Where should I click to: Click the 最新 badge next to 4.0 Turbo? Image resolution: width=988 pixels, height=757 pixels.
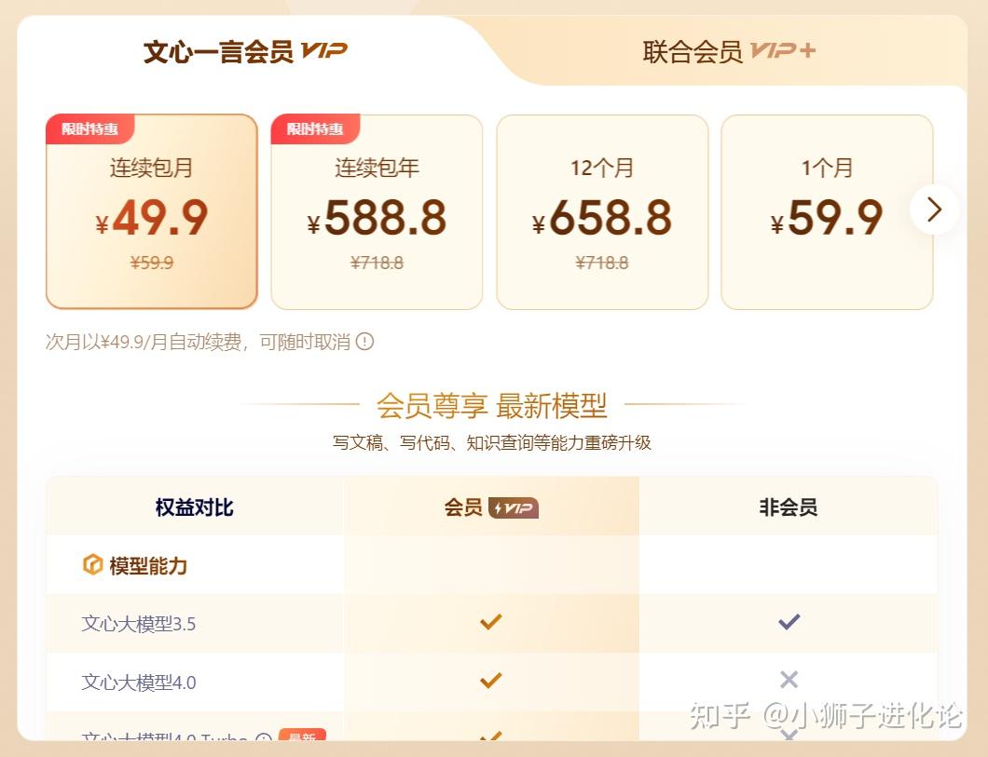click(x=303, y=737)
